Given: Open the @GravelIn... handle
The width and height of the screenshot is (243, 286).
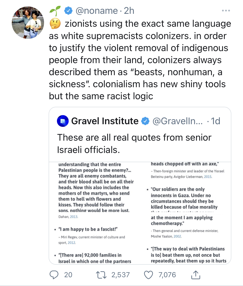Looking at the screenshot, I should (x=178, y=121).
